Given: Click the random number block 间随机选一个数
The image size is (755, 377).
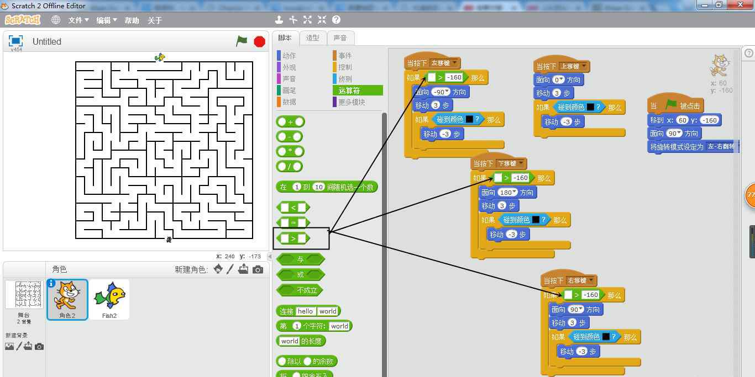Looking at the screenshot, I should click(x=327, y=187).
